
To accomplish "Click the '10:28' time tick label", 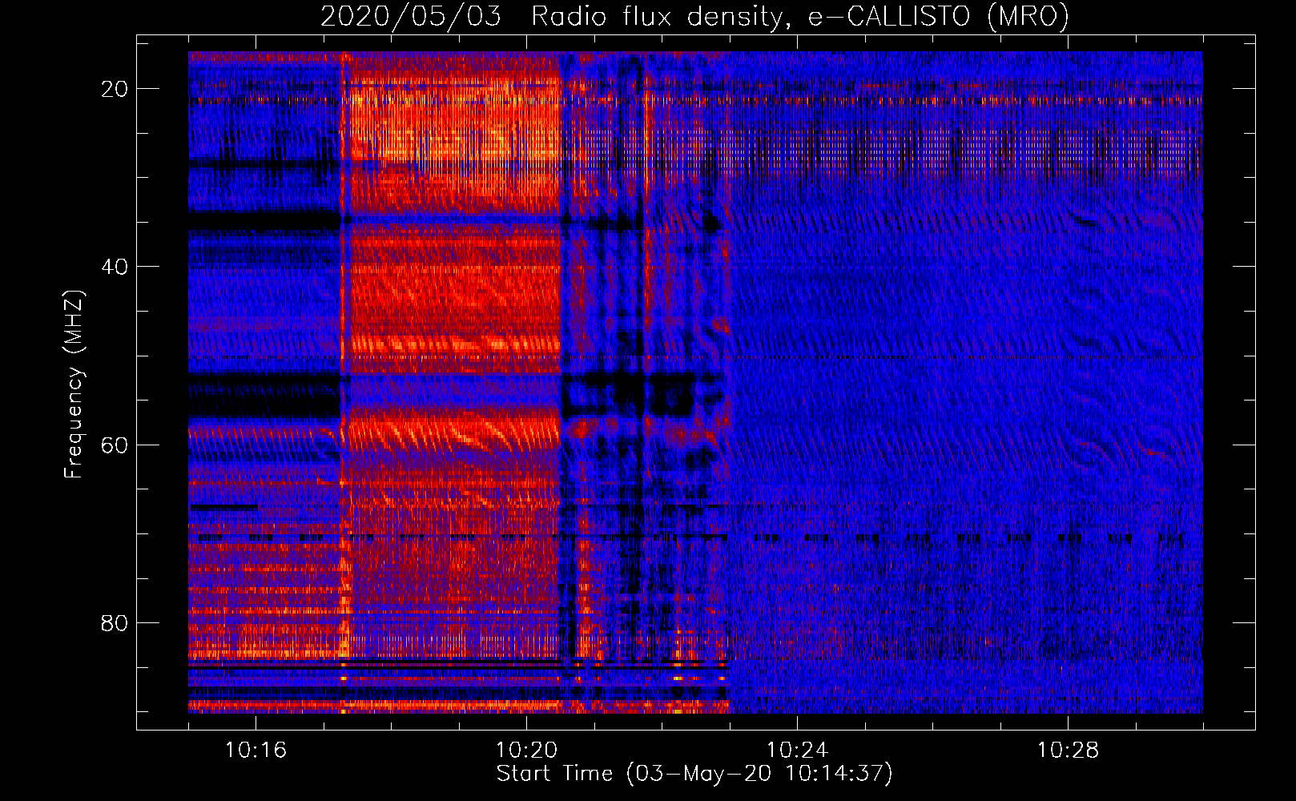I will click(1068, 750).
